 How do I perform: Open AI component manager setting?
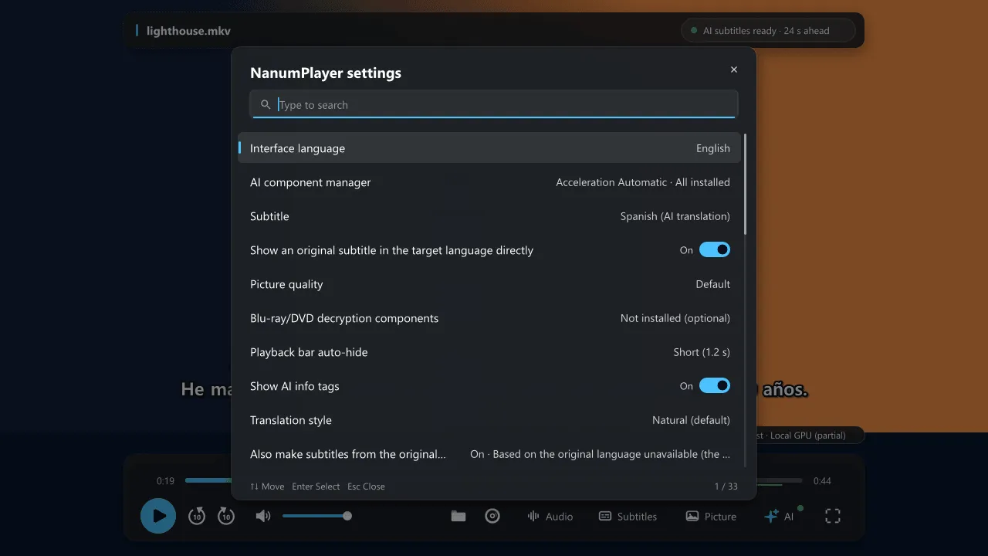489,182
